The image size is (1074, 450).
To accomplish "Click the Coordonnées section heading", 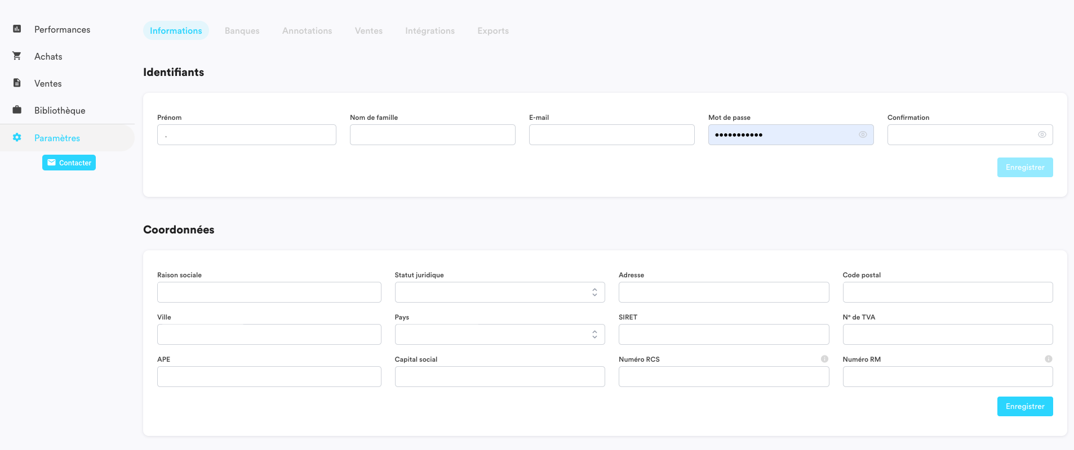I will [179, 229].
